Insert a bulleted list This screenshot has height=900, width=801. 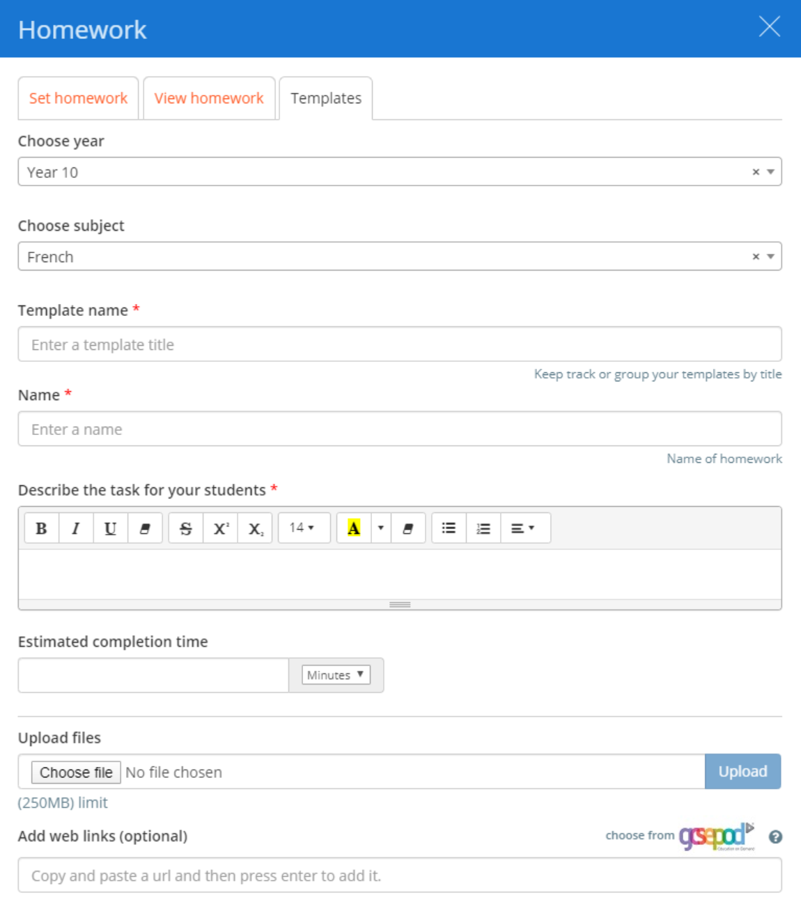coord(449,528)
